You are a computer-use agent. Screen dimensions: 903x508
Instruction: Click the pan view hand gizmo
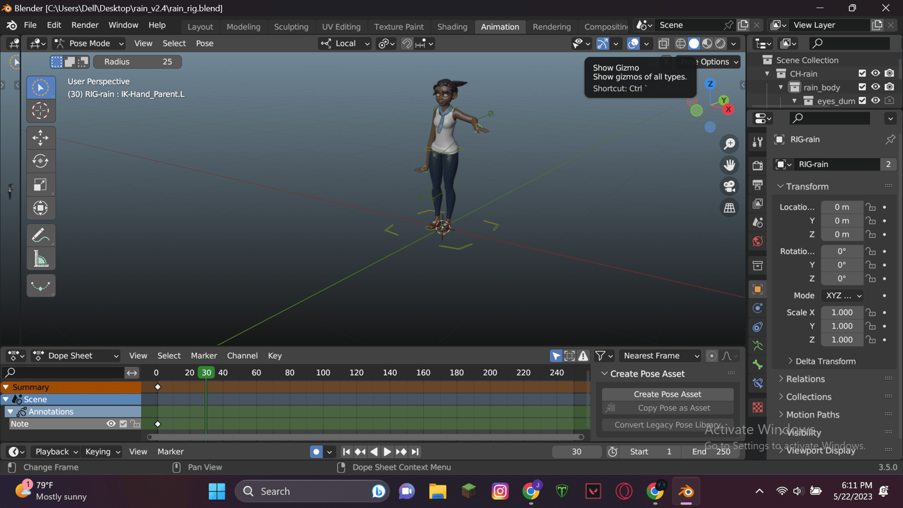coord(730,165)
